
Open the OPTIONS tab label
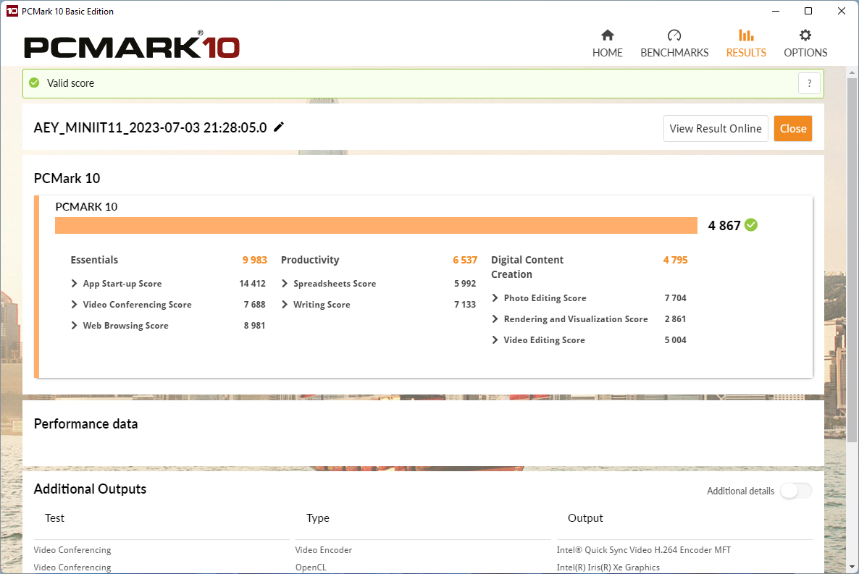pyautogui.click(x=805, y=53)
